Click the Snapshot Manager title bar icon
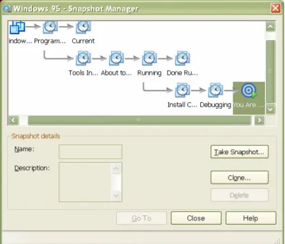This screenshot has height=244, width=285. tap(7, 9)
